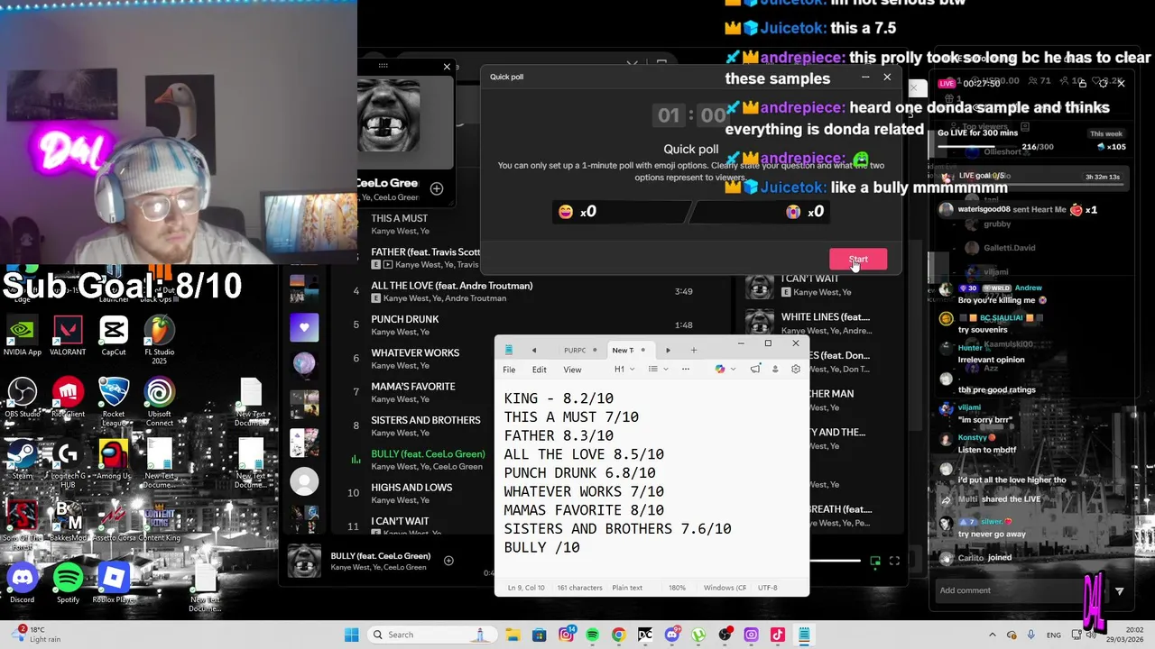The image size is (1155, 649).
Task: Adjust the Spotify volume slider
Action: [x=835, y=561]
